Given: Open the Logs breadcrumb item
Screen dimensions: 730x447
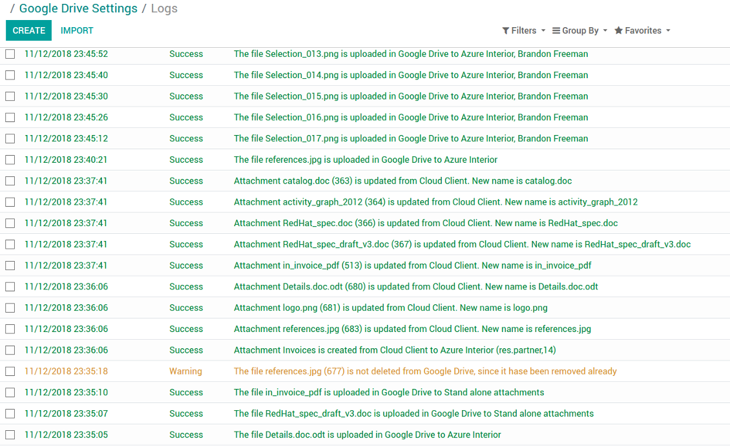Looking at the screenshot, I should click(164, 8).
